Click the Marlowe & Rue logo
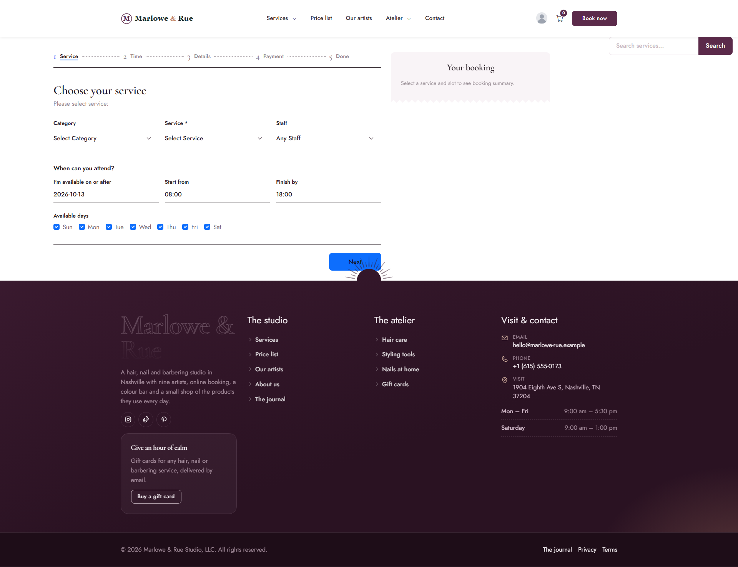The height and width of the screenshot is (567, 738). [x=157, y=18]
